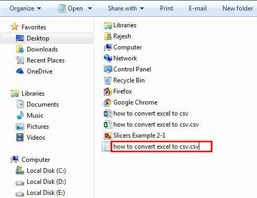The image size is (257, 198).
Task: Select Local Disk (C:) in navigation pane
Action: tap(46, 171)
